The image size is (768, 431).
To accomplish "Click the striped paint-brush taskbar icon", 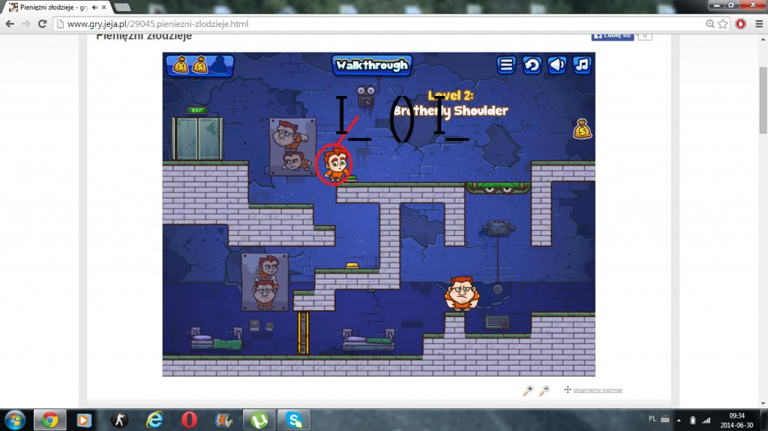I will [x=223, y=421].
